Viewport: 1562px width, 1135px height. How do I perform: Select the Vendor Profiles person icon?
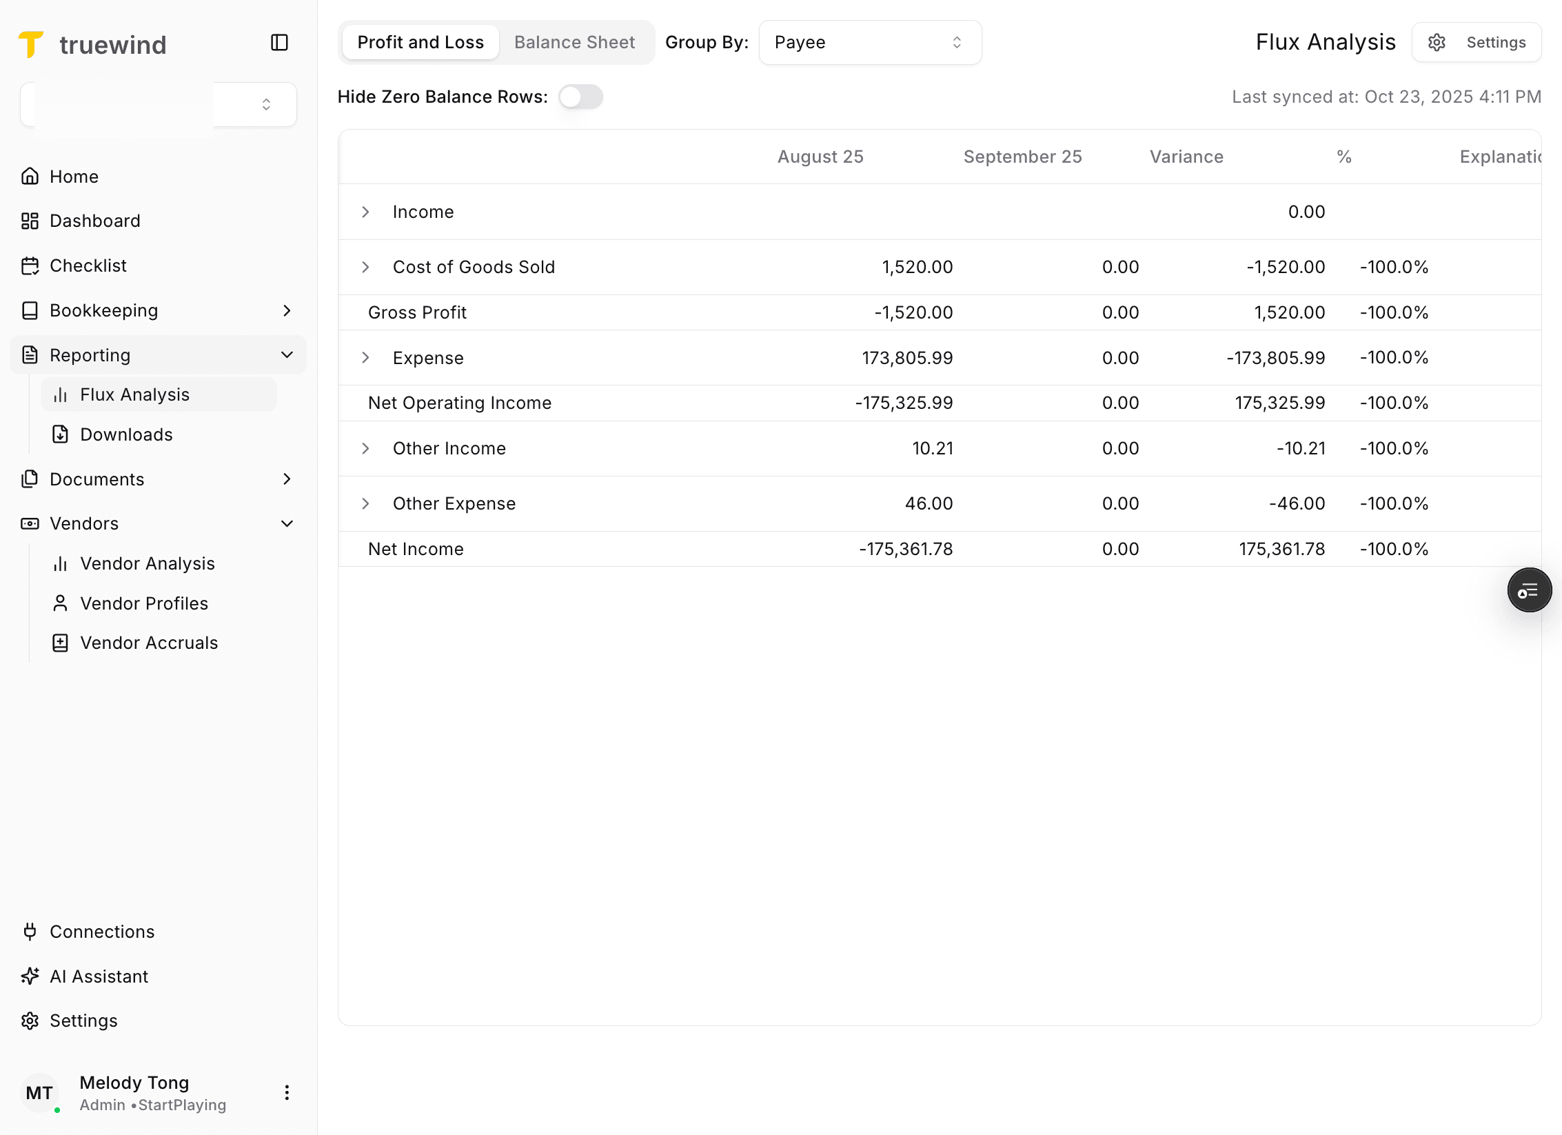pyautogui.click(x=61, y=603)
